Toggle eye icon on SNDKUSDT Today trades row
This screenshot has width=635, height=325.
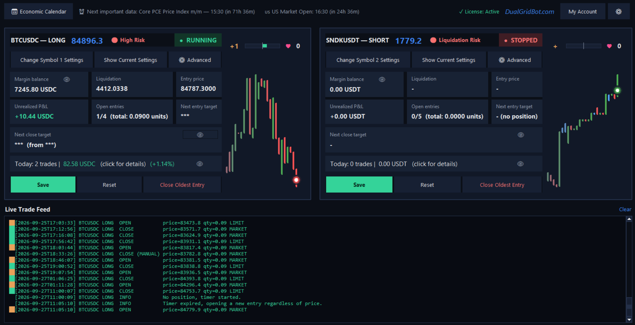click(520, 164)
